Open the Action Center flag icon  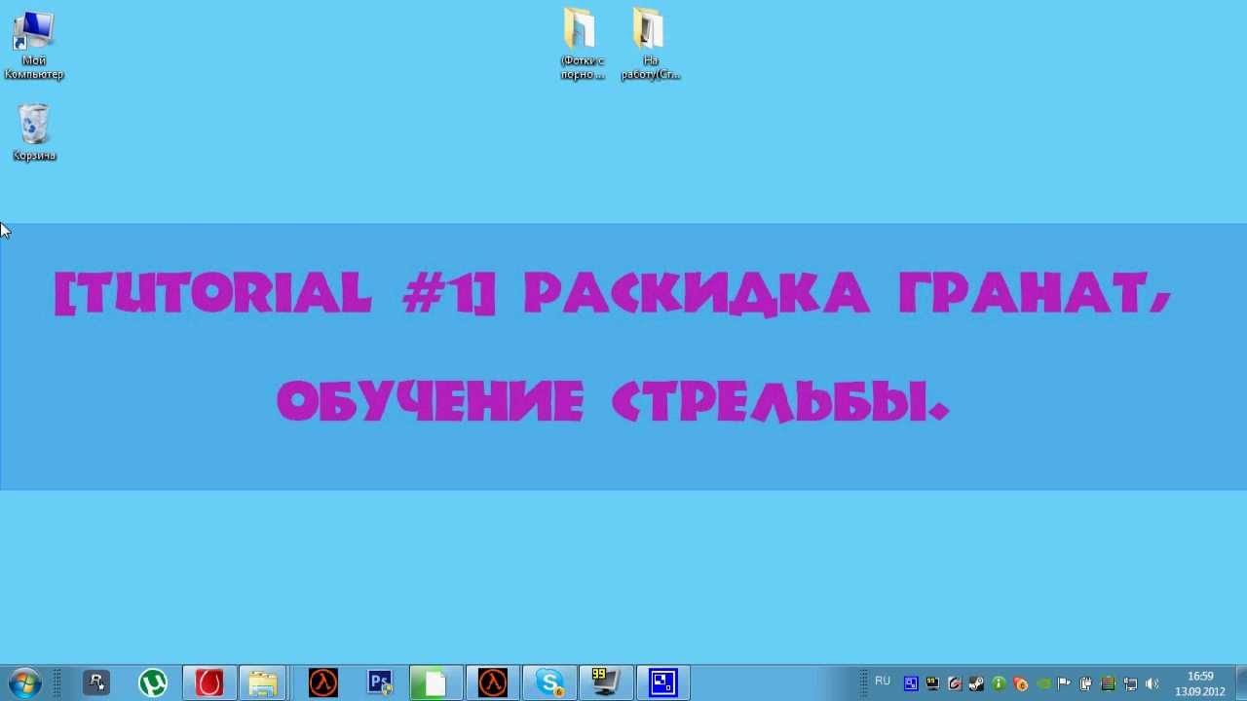(1064, 683)
